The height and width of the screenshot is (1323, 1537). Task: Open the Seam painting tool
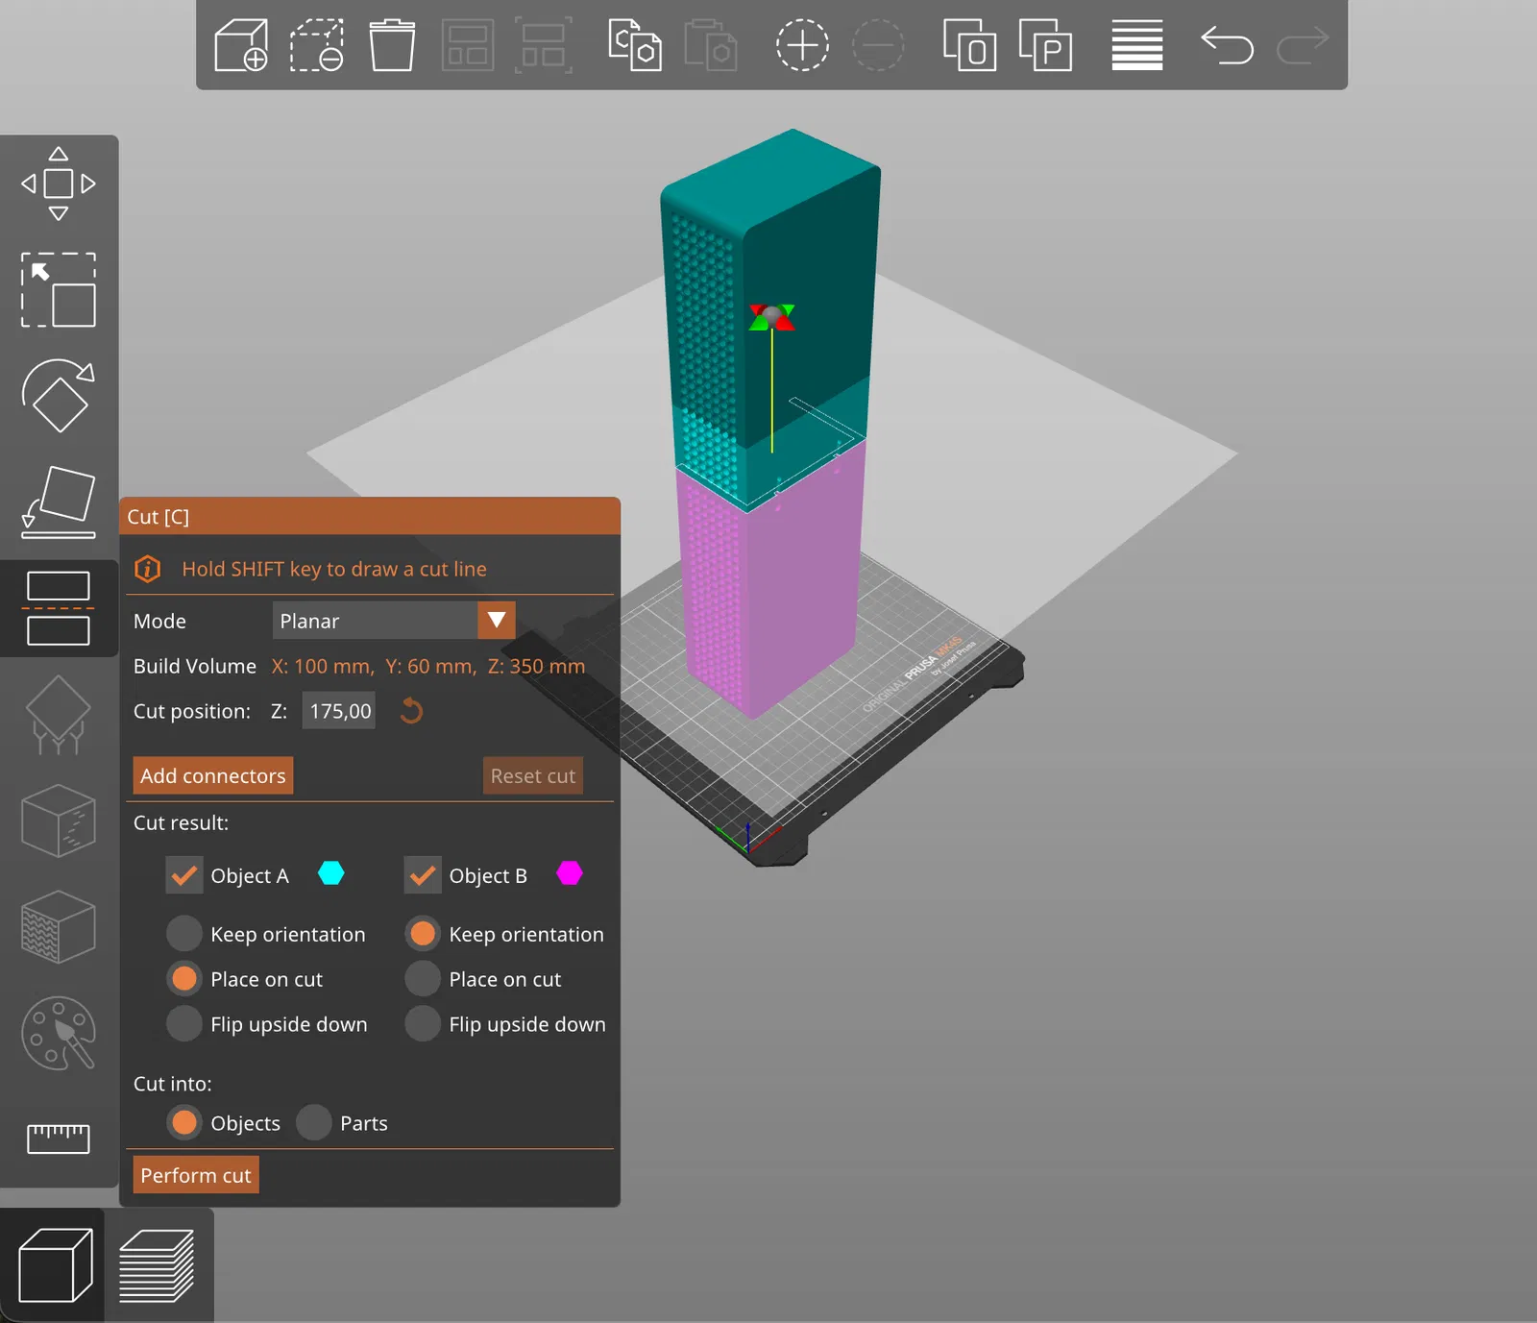click(x=59, y=821)
